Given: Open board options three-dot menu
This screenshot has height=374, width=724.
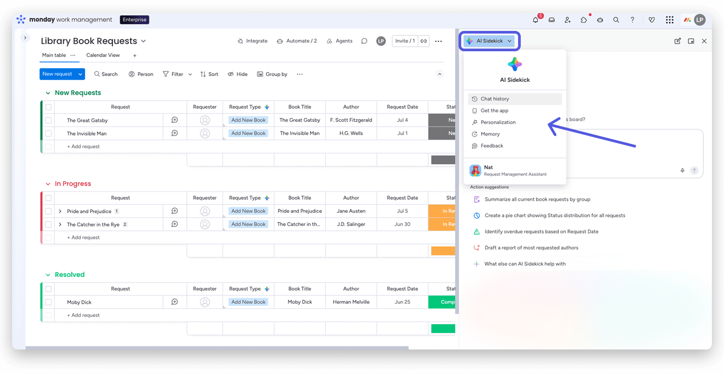Looking at the screenshot, I should [438, 41].
